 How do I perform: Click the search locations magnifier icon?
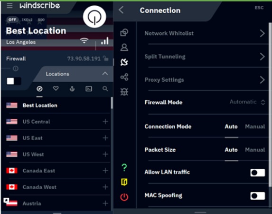click(x=105, y=88)
